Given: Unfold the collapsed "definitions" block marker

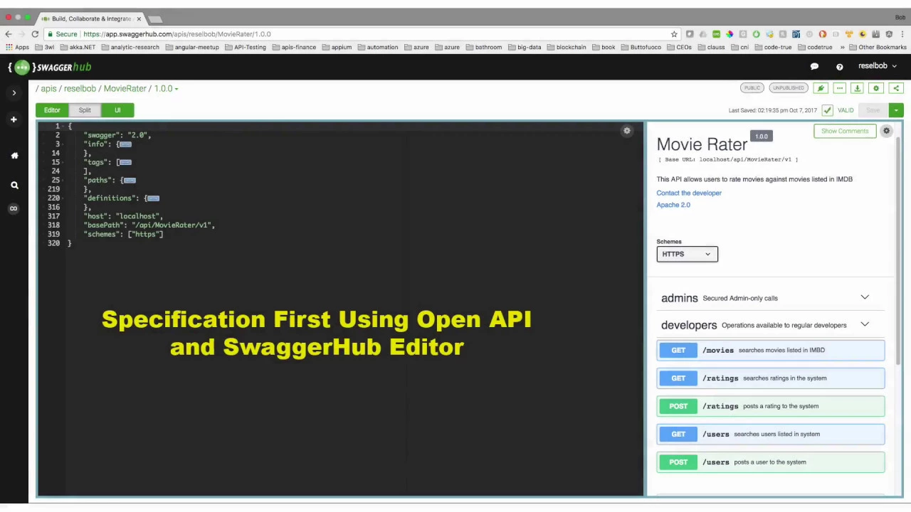Looking at the screenshot, I should point(153,198).
